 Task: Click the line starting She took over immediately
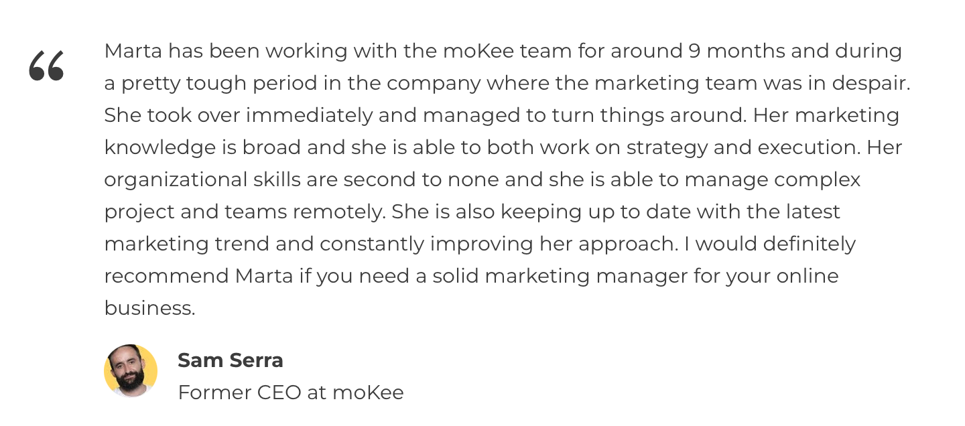point(502,115)
